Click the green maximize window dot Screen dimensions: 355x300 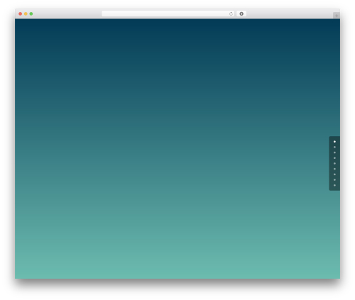click(31, 14)
